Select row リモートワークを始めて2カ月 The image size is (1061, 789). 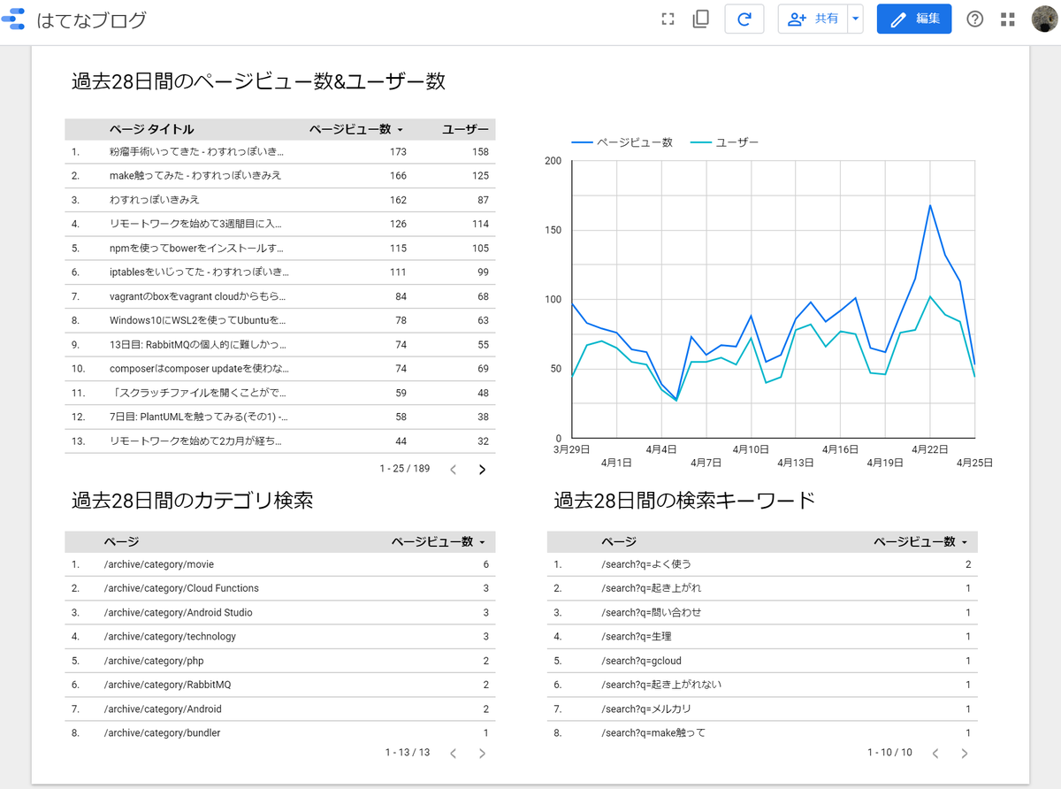click(x=279, y=441)
